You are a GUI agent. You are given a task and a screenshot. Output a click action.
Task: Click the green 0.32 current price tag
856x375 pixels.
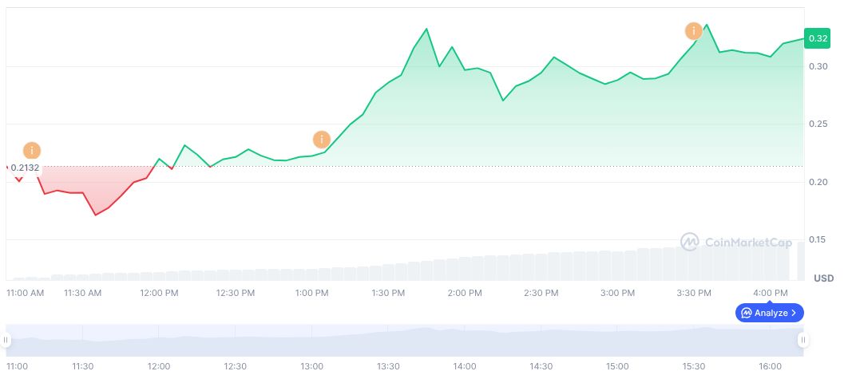[818, 38]
